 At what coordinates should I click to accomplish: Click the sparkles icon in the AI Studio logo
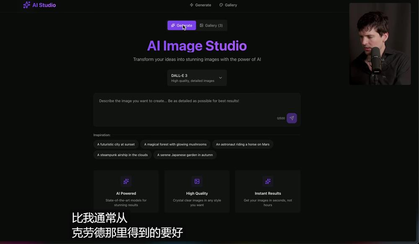pos(27,5)
